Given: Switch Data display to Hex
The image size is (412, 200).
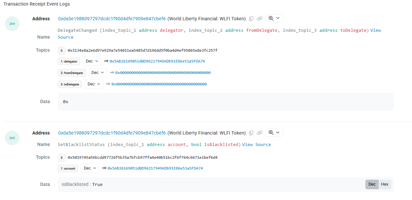Looking at the screenshot, I should coord(384,184).
